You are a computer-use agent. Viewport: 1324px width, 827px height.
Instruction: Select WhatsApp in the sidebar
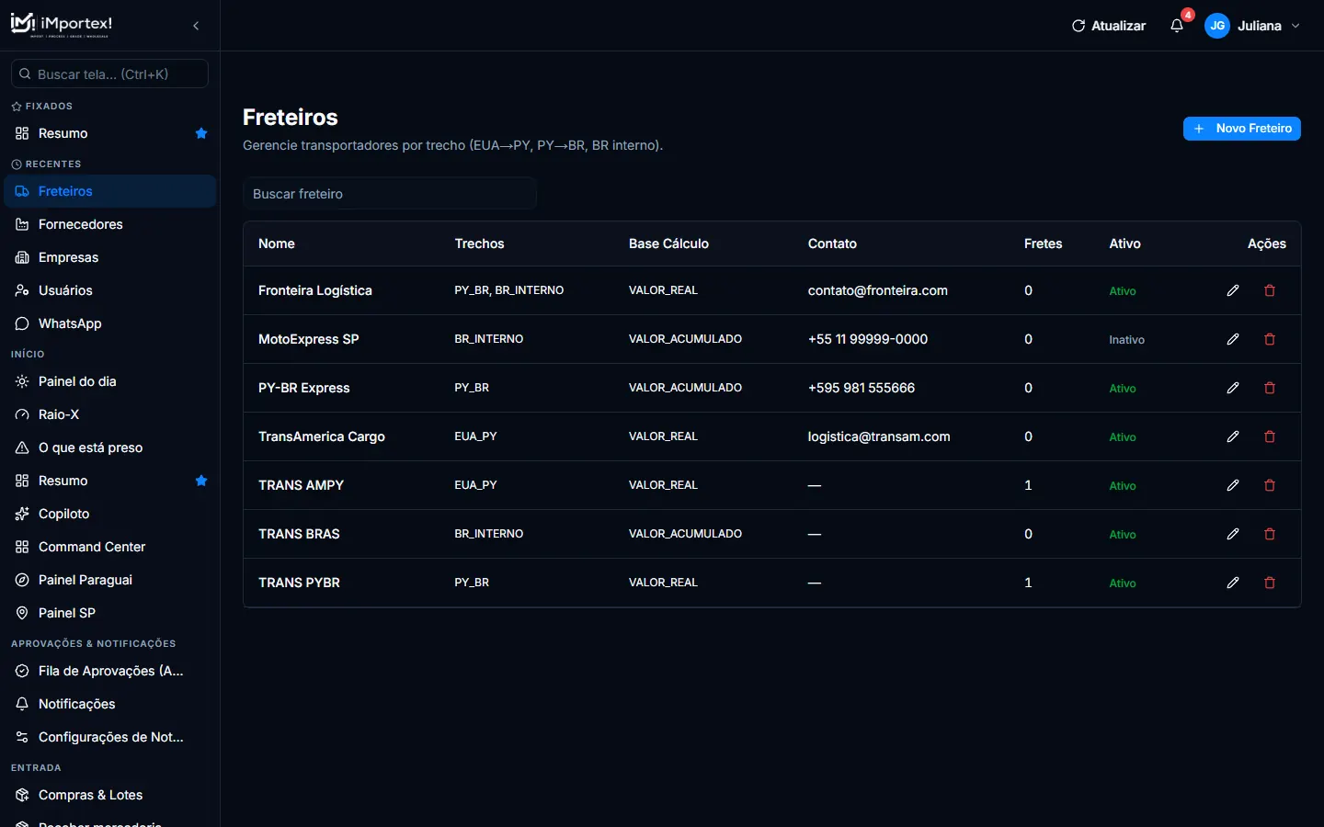click(110, 323)
